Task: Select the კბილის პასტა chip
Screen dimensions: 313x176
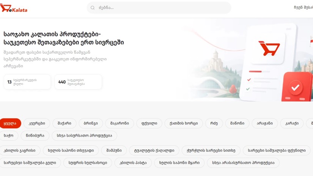Action: [133, 163]
